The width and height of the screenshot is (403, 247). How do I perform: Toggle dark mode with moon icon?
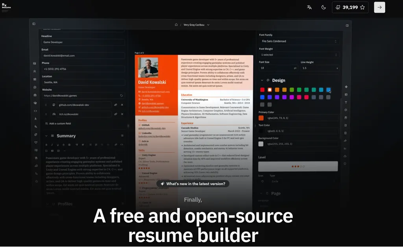click(324, 7)
